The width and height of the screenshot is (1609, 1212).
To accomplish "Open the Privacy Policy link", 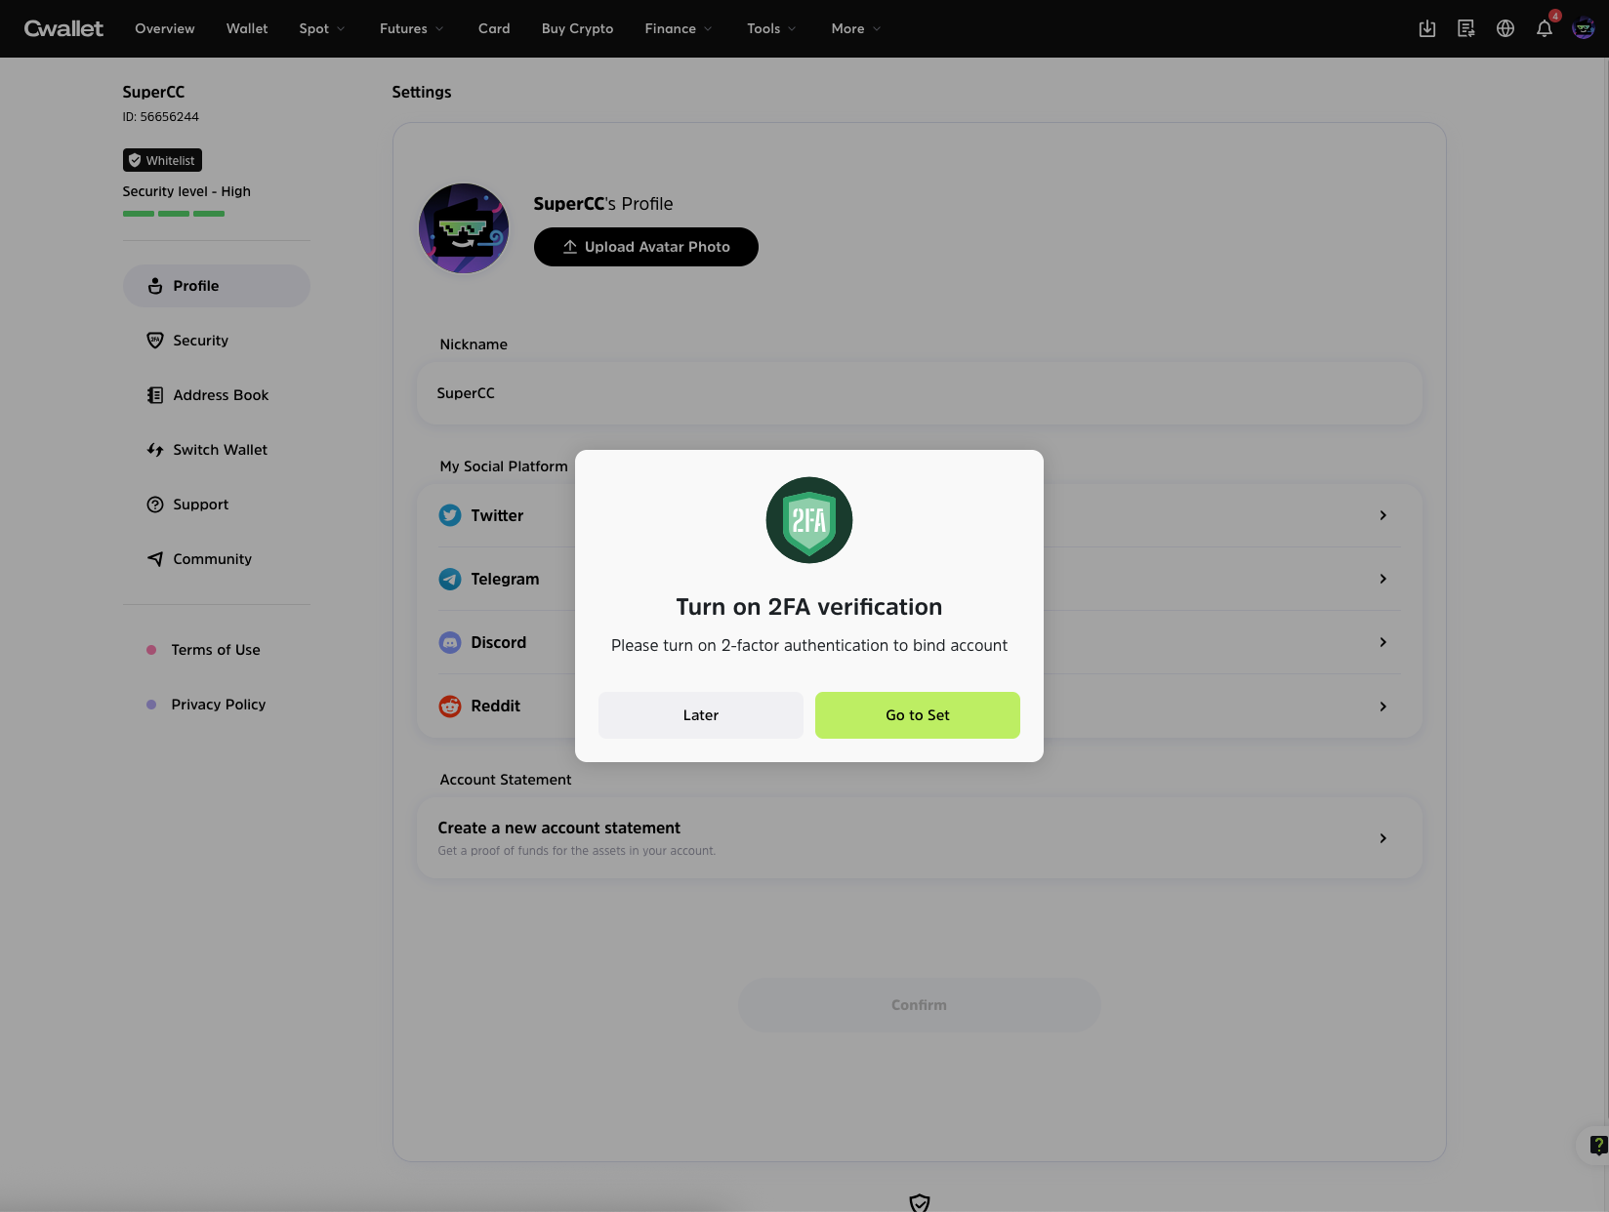I will (x=218, y=705).
